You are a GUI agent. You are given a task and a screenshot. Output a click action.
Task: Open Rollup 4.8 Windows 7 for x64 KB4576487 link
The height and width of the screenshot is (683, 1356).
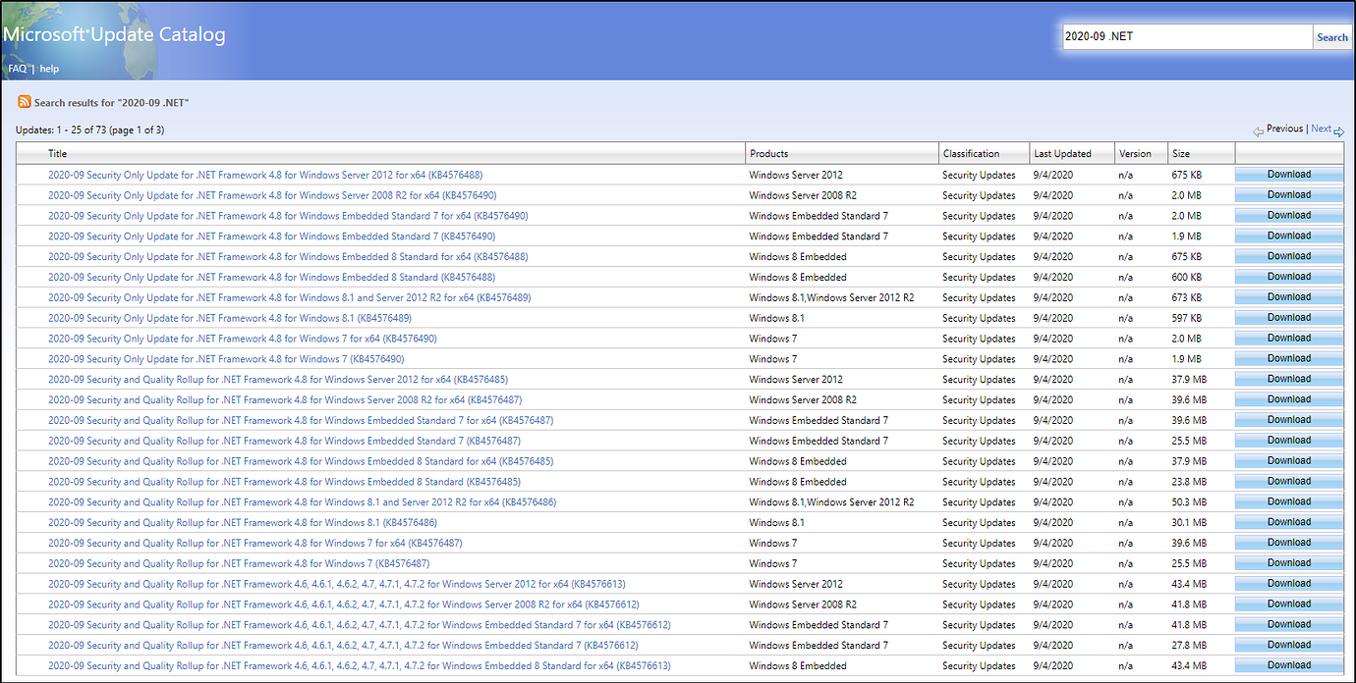[255, 544]
